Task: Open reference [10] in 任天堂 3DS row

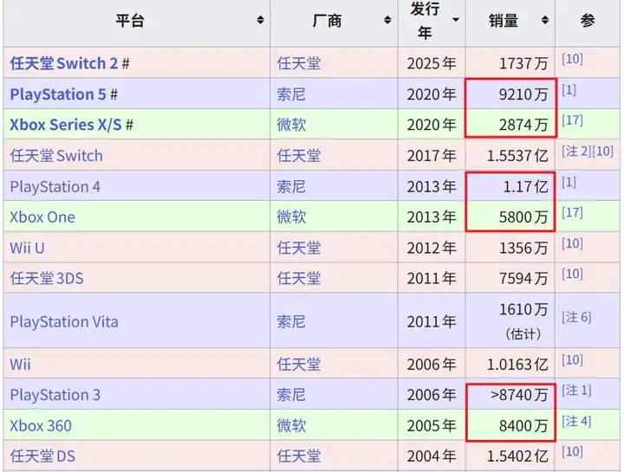Action: [572, 274]
